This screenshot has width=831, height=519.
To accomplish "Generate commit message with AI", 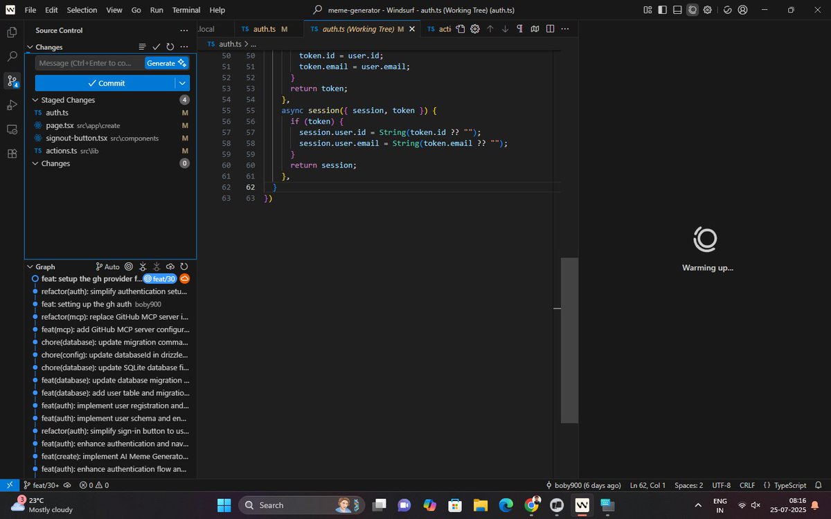I will [x=166, y=63].
